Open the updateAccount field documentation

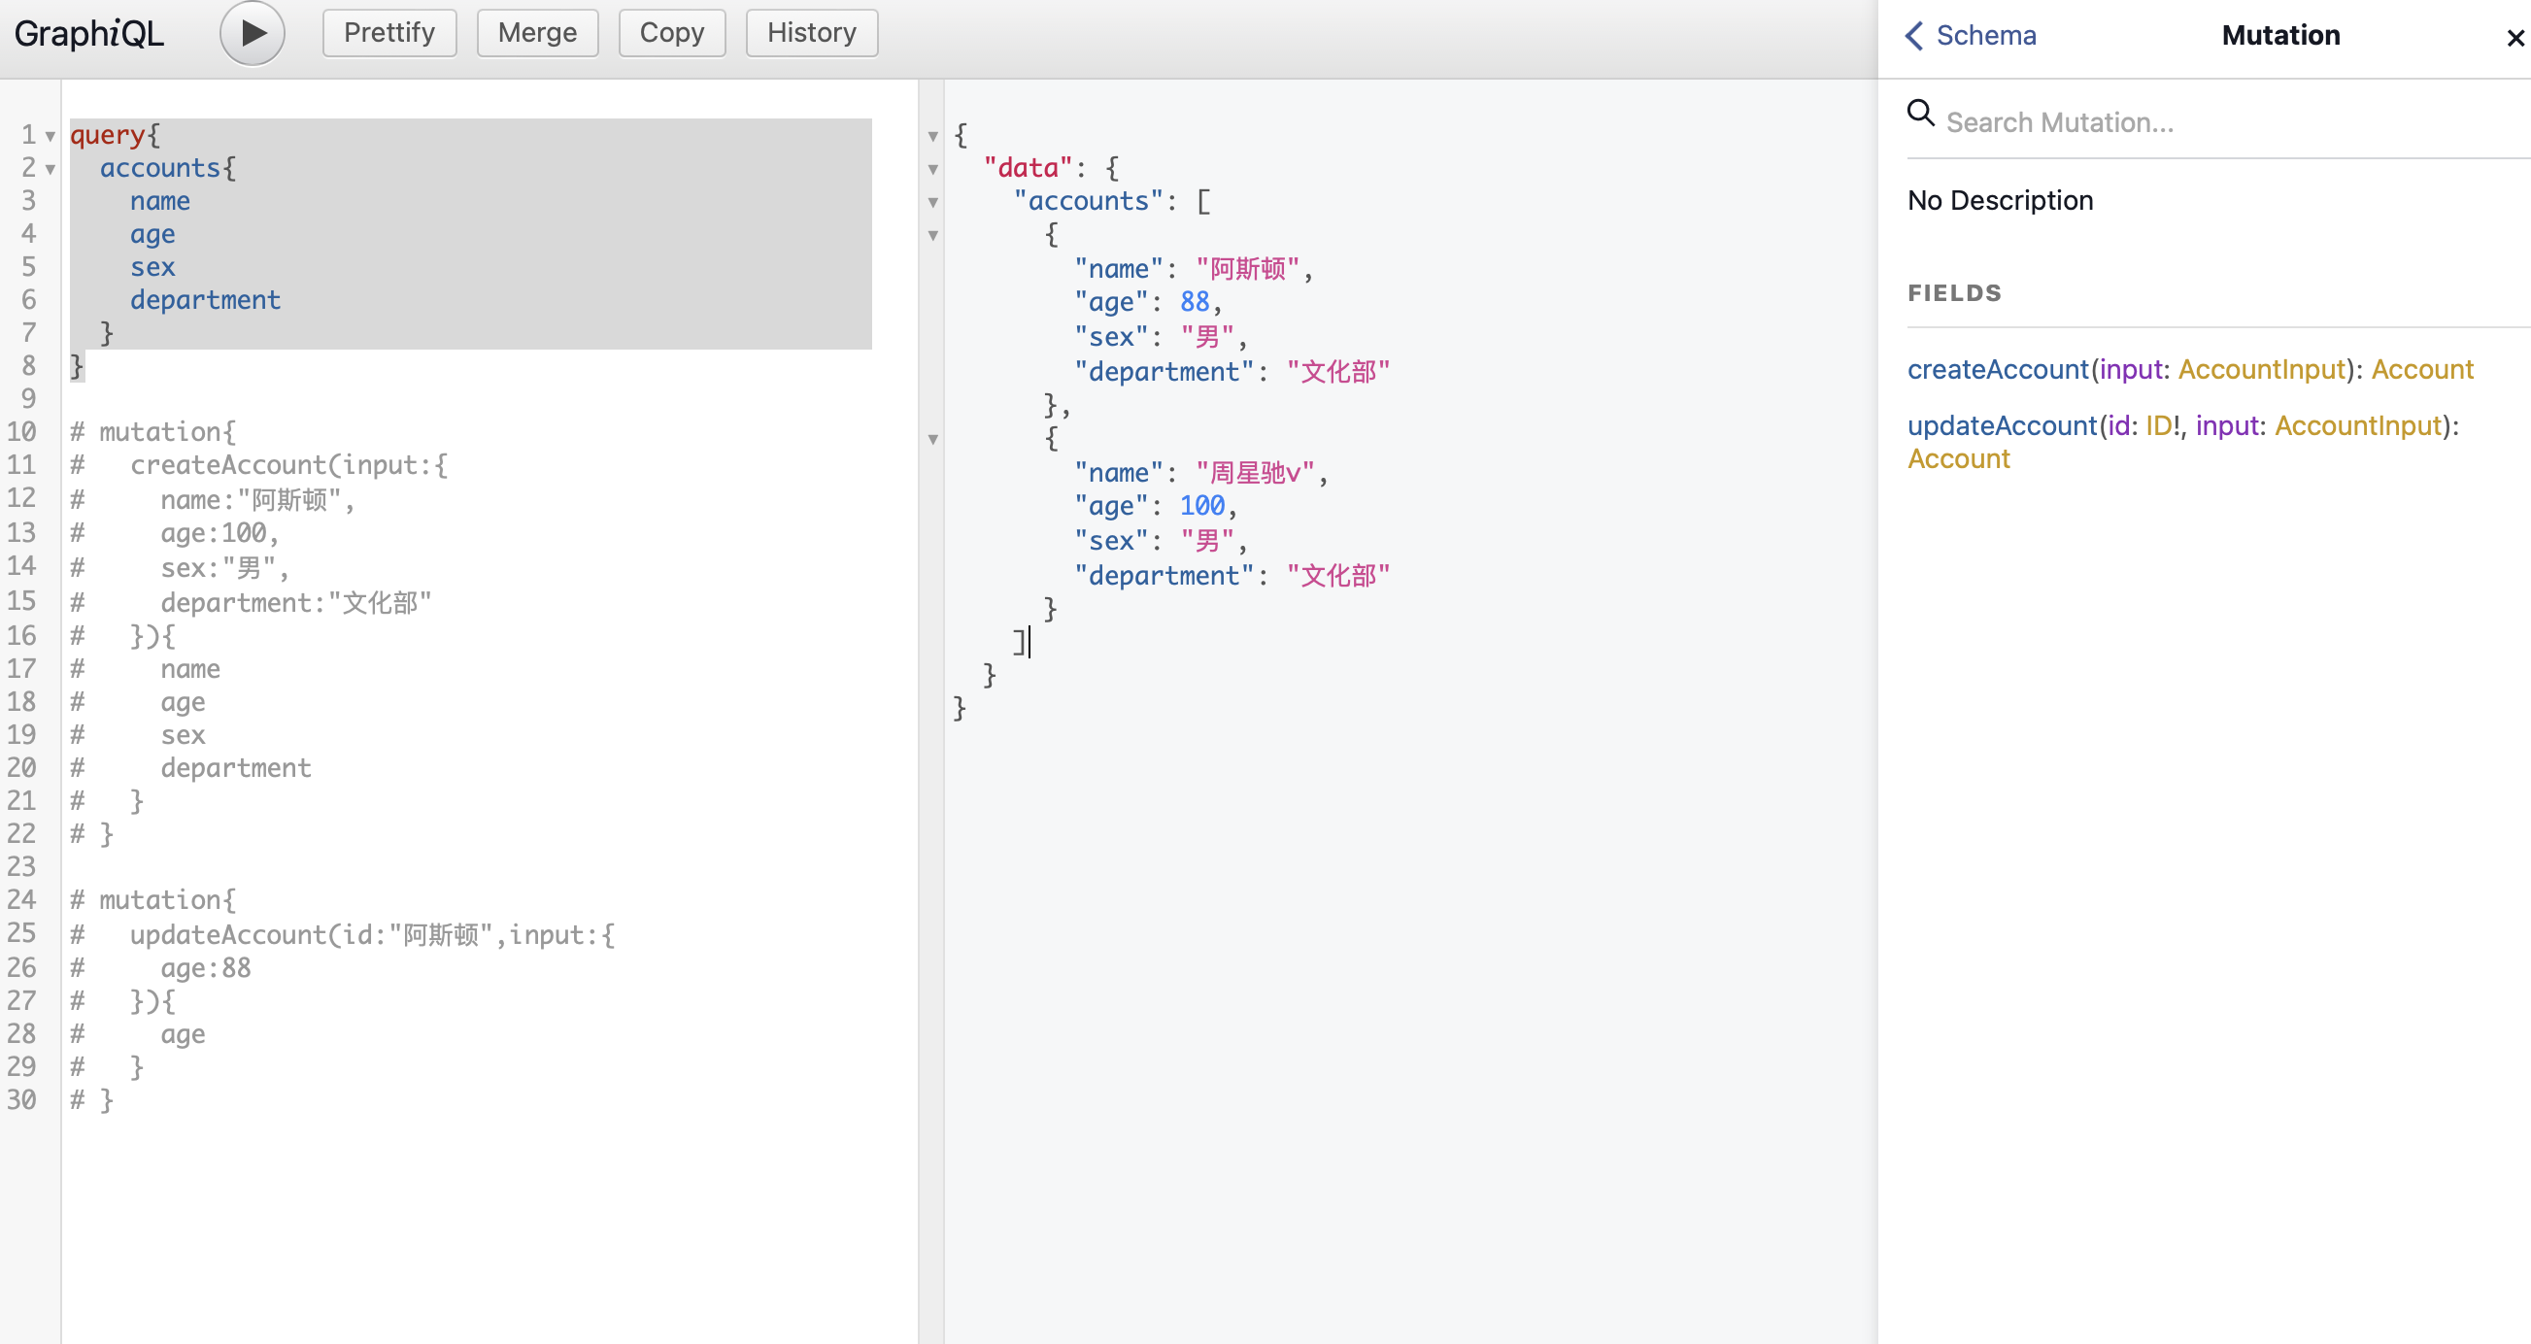2002,425
